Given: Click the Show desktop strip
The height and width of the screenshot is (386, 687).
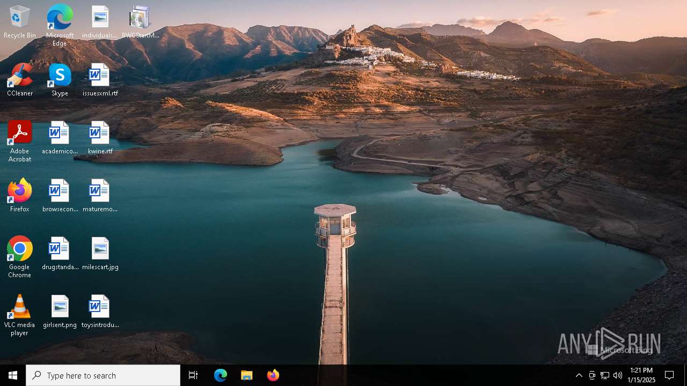Looking at the screenshot, I should [685, 375].
